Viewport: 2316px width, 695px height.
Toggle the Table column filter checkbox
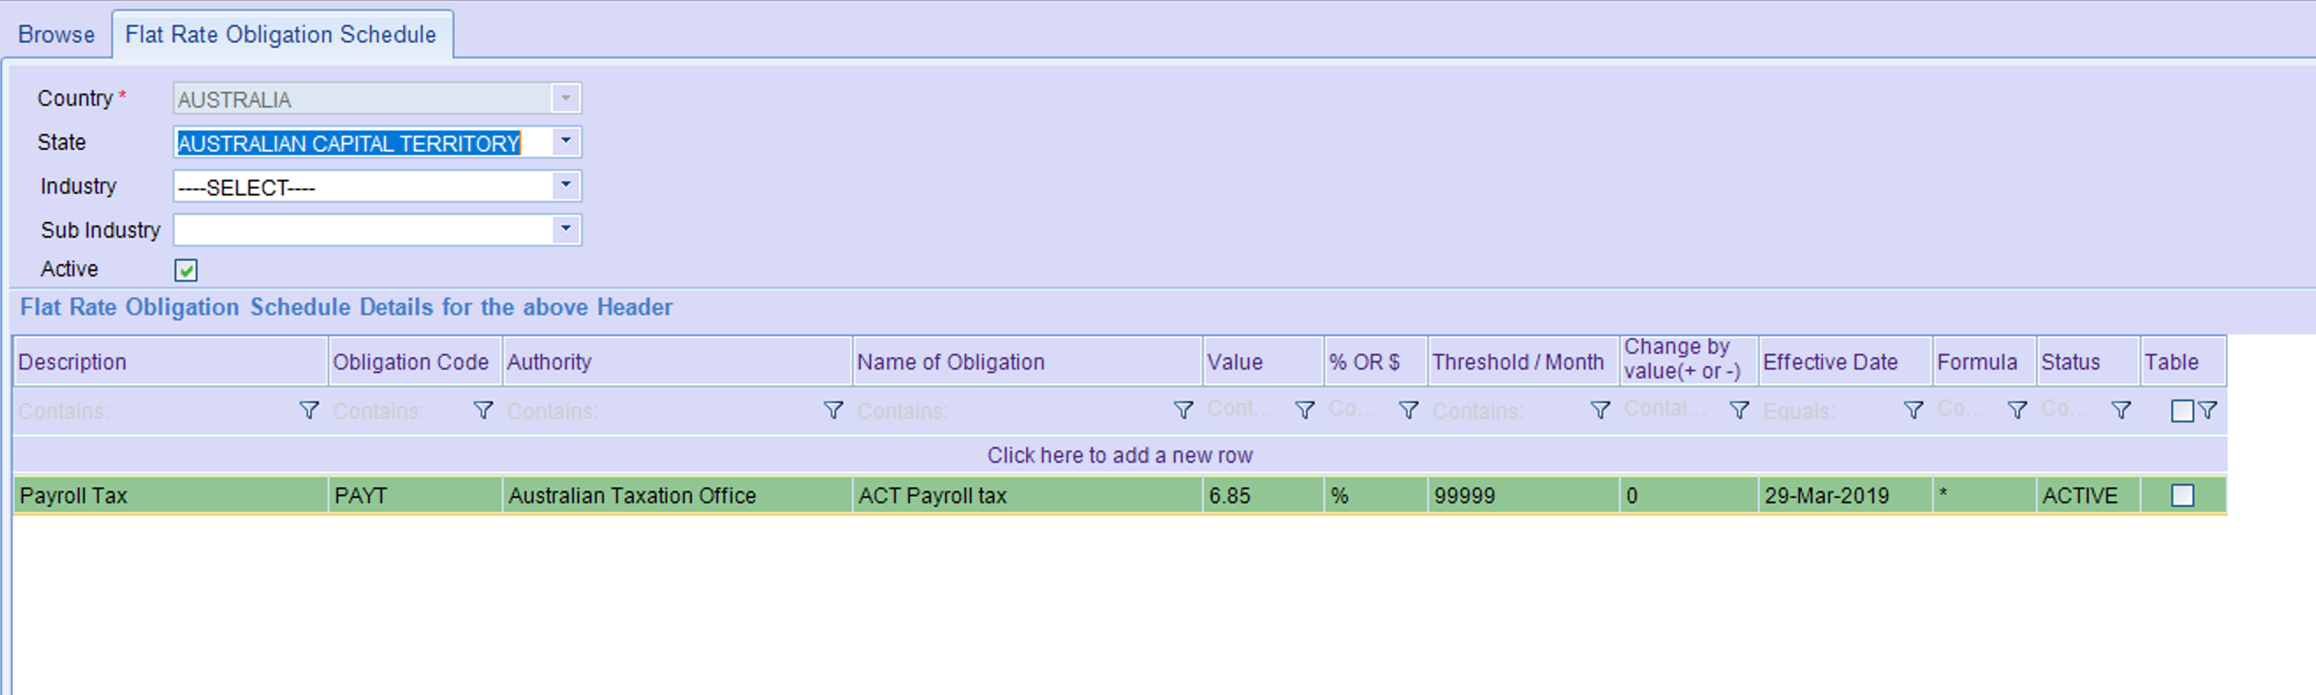[x=2181, y=411]
